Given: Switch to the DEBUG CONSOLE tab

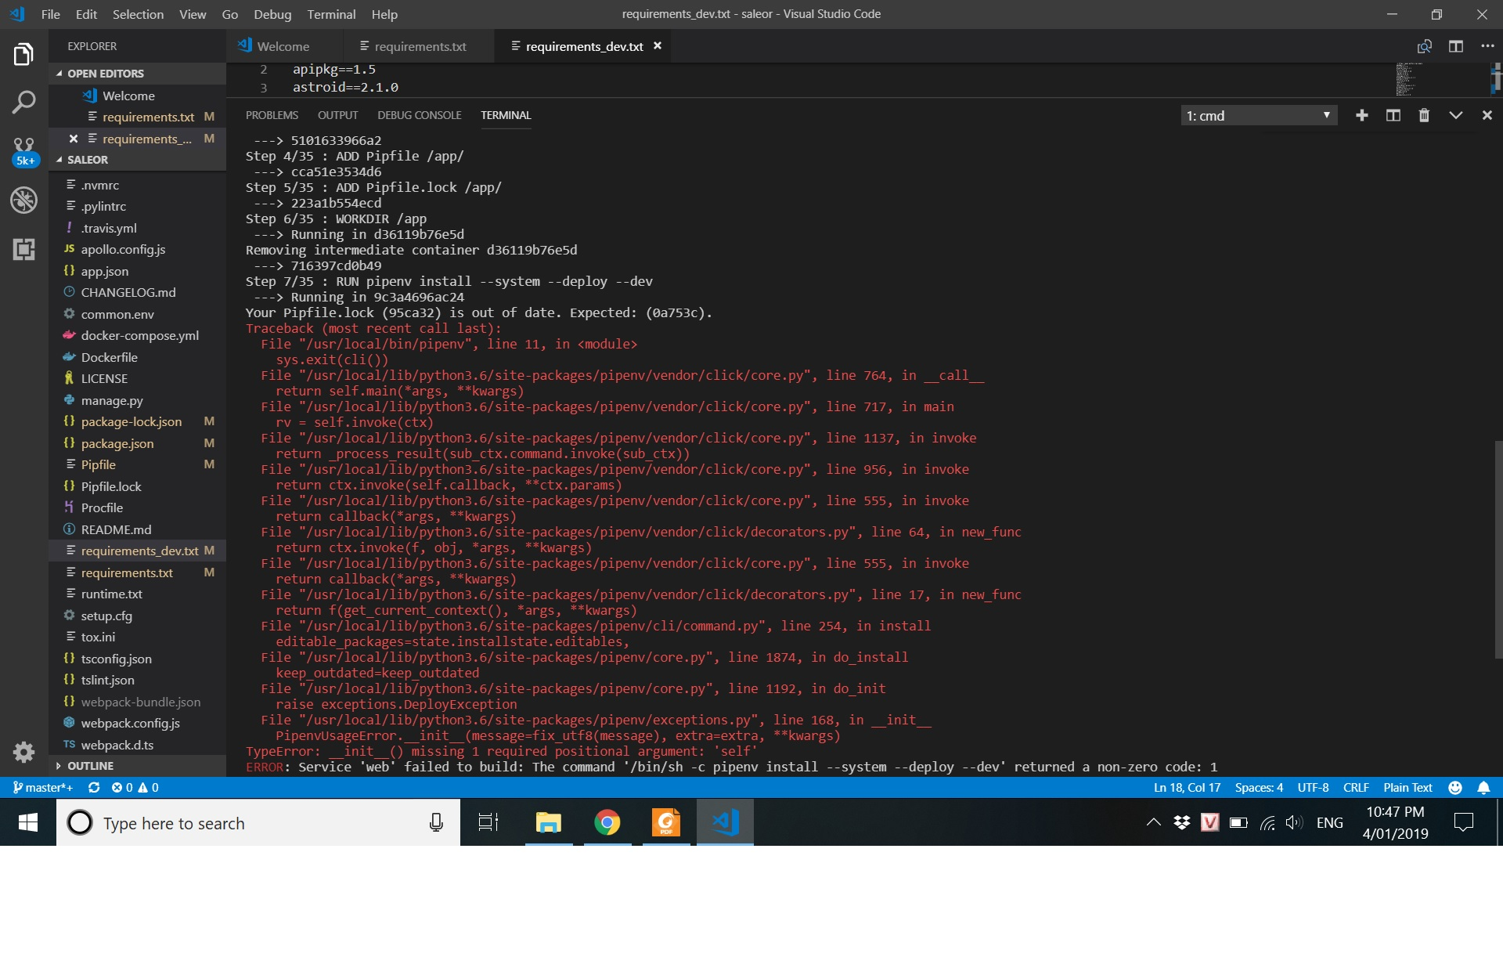Looking at the screenshot, I should tap(420, 115).
